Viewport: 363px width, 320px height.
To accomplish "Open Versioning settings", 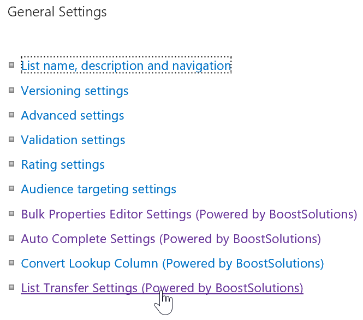I will tap(75, 91).
